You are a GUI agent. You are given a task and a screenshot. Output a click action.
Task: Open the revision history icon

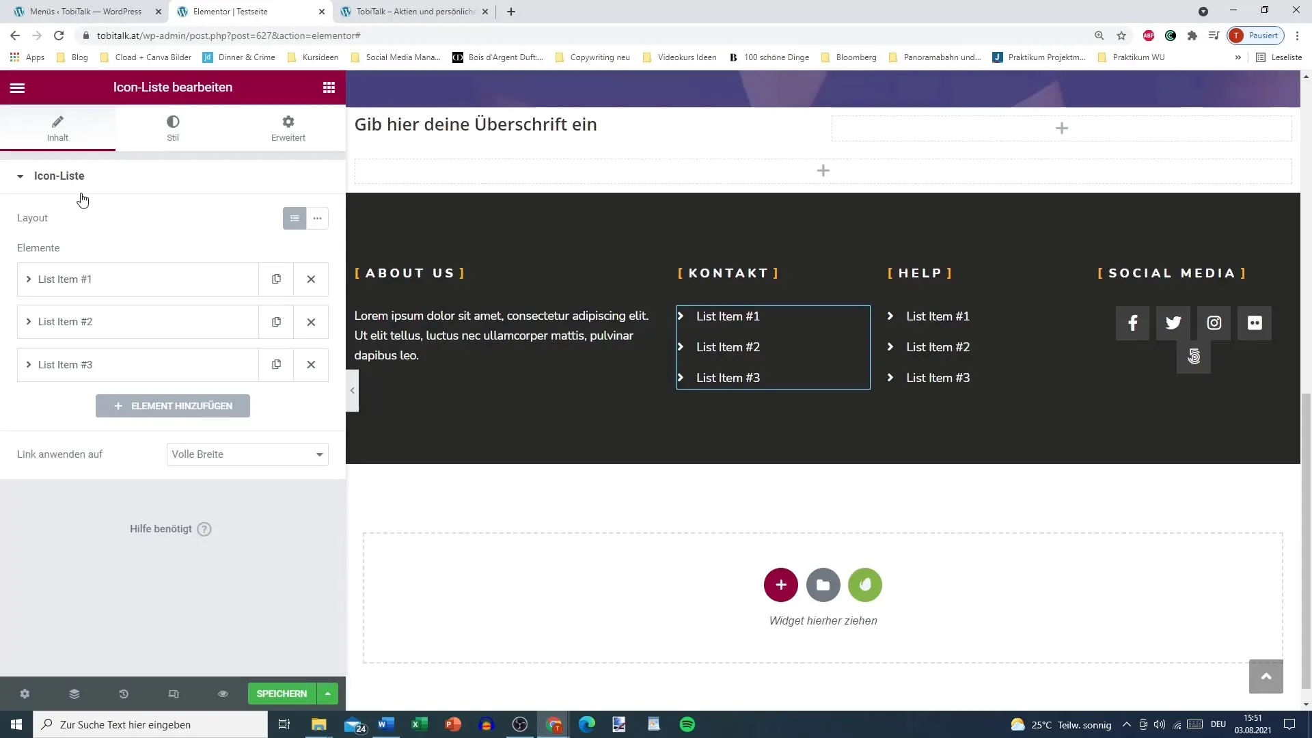(x=124, y=694)
